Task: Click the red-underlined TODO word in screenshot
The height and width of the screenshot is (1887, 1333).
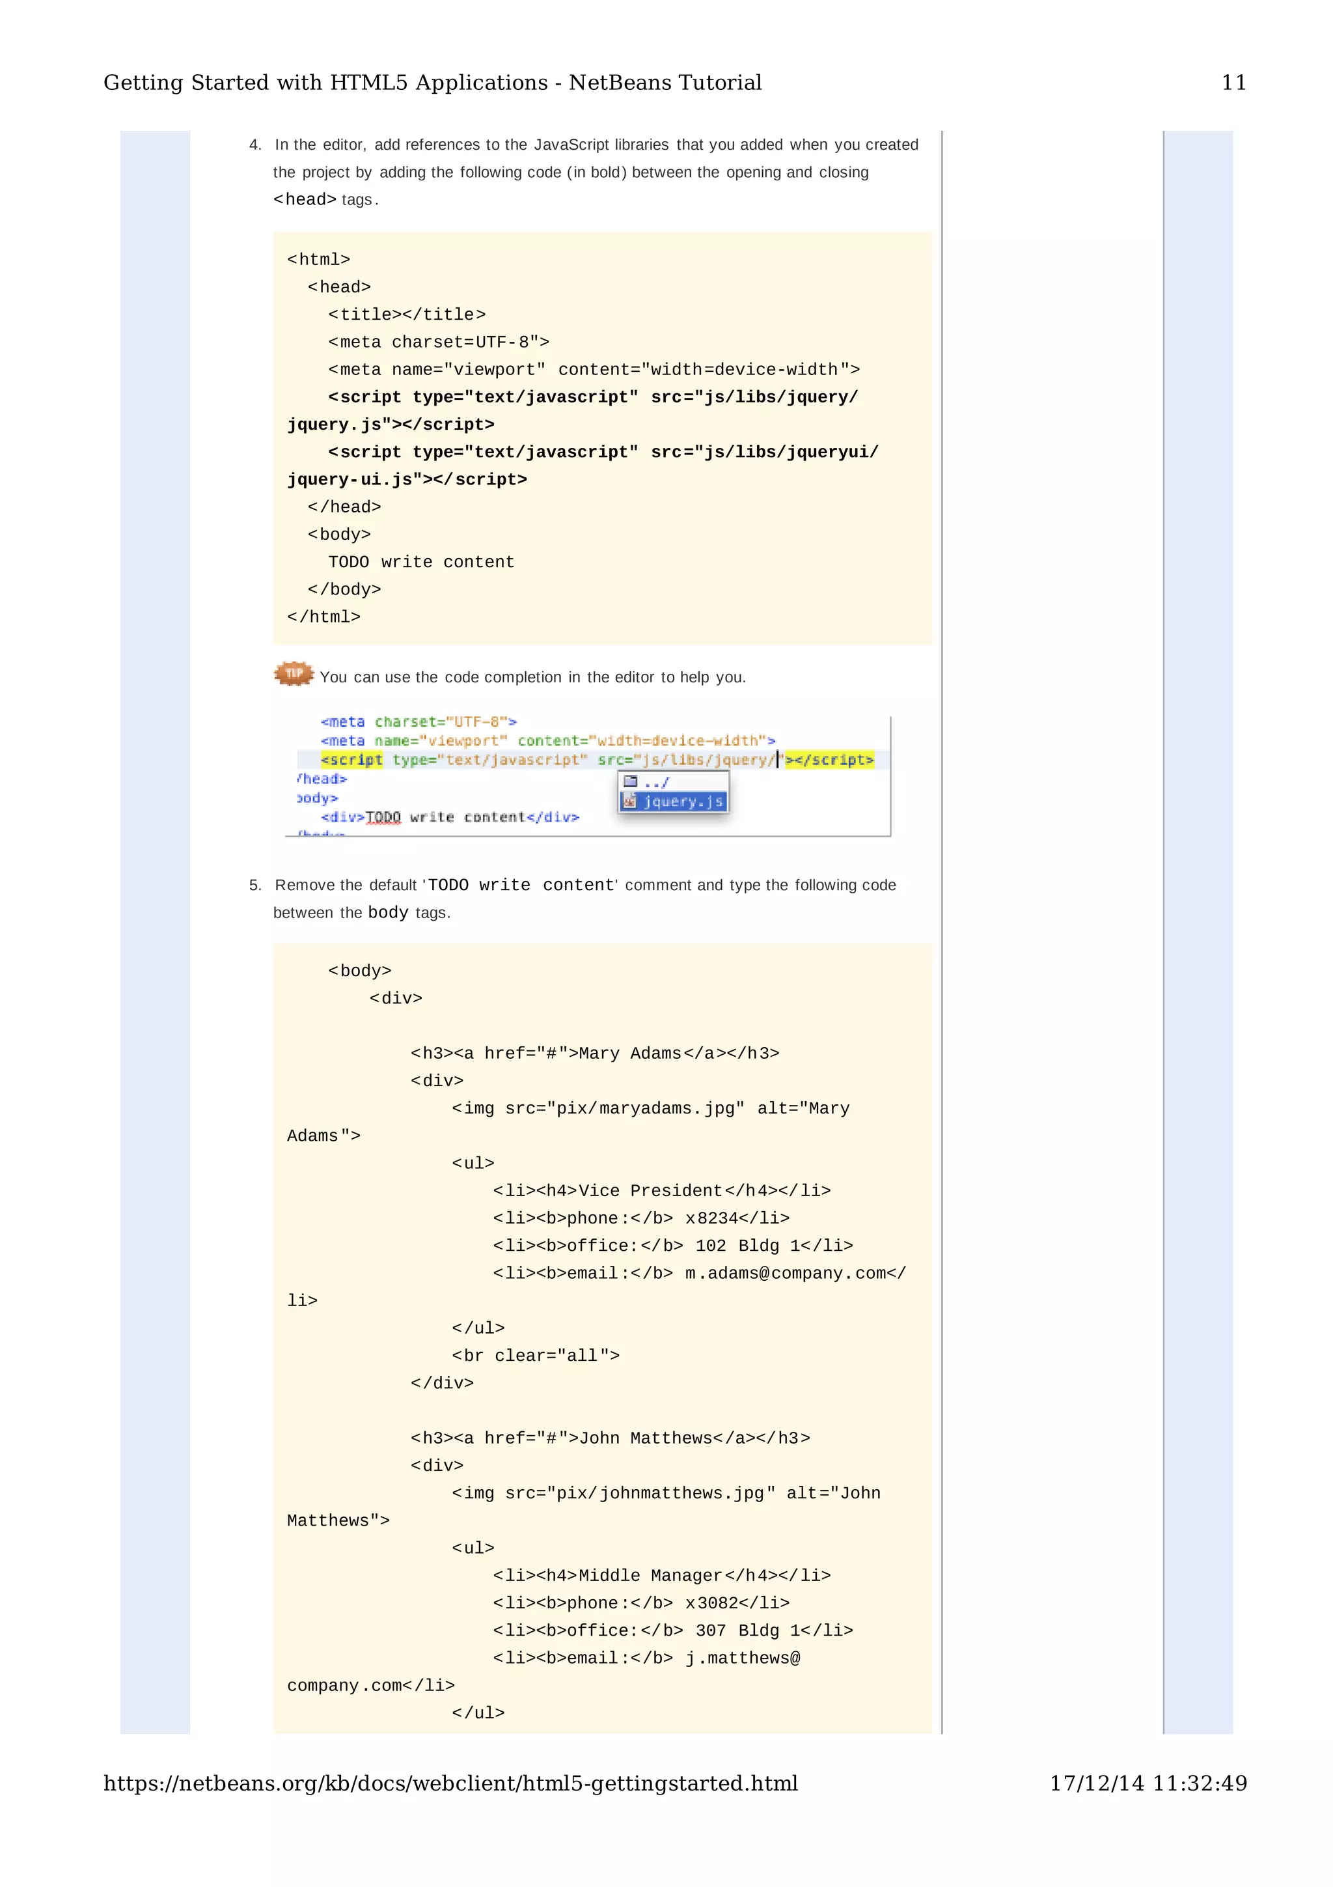Action: (x=383, y=817)
